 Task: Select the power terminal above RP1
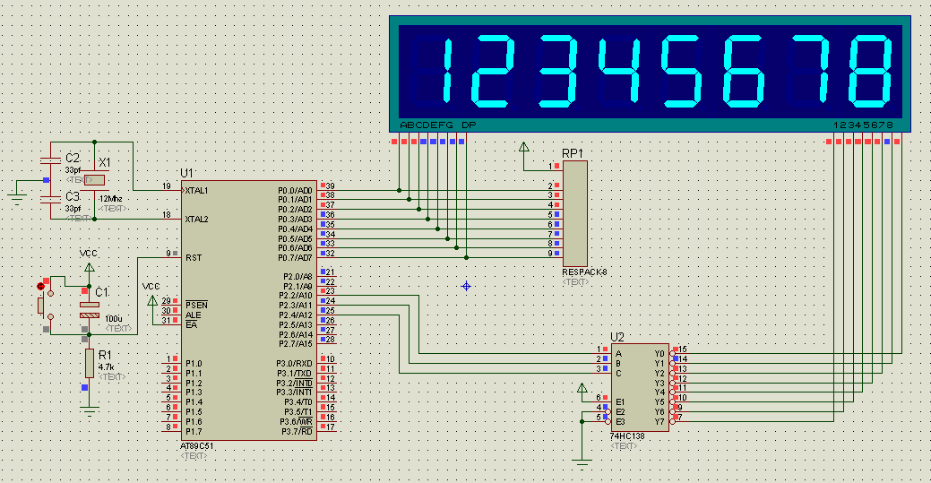523,147
